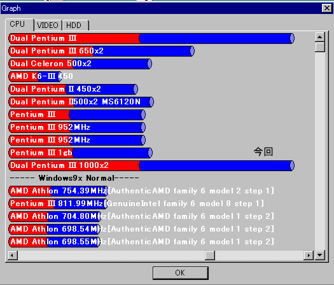
Task: Click the vertical scrollbar up arrow
Action: (x=320, y=37)
